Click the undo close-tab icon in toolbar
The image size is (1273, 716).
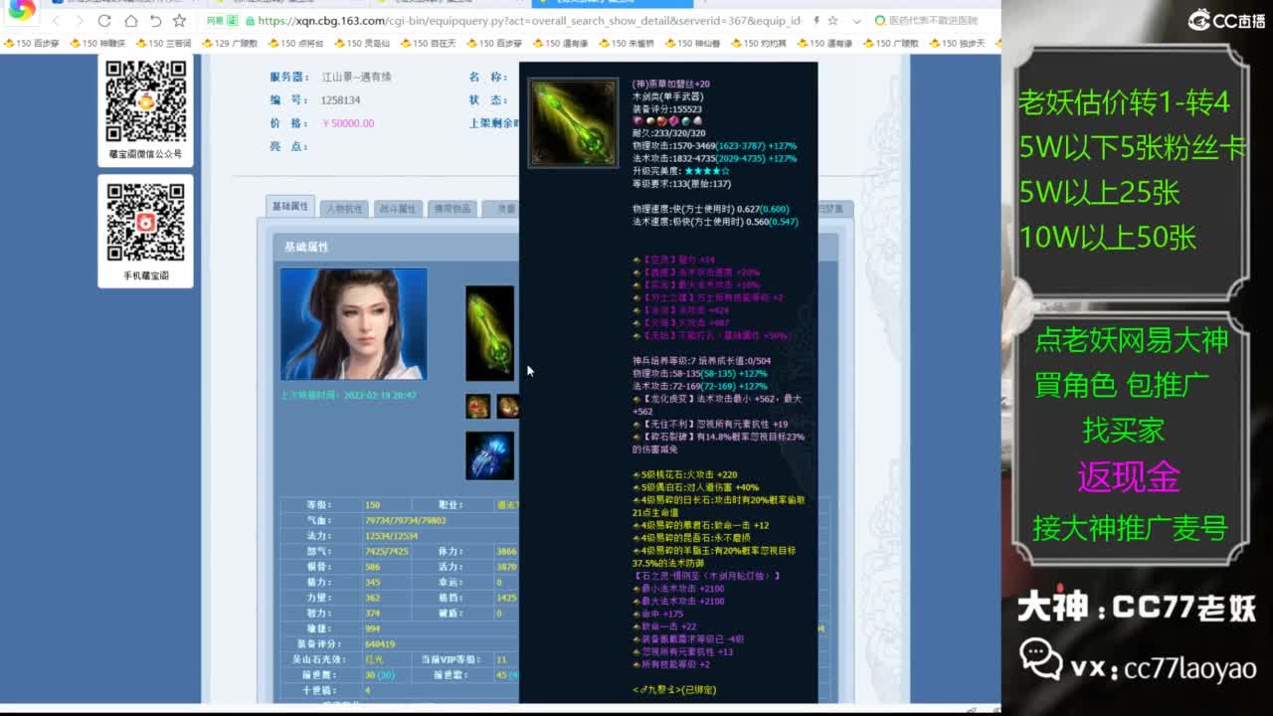pyautogui.click(x=155, y=21)
